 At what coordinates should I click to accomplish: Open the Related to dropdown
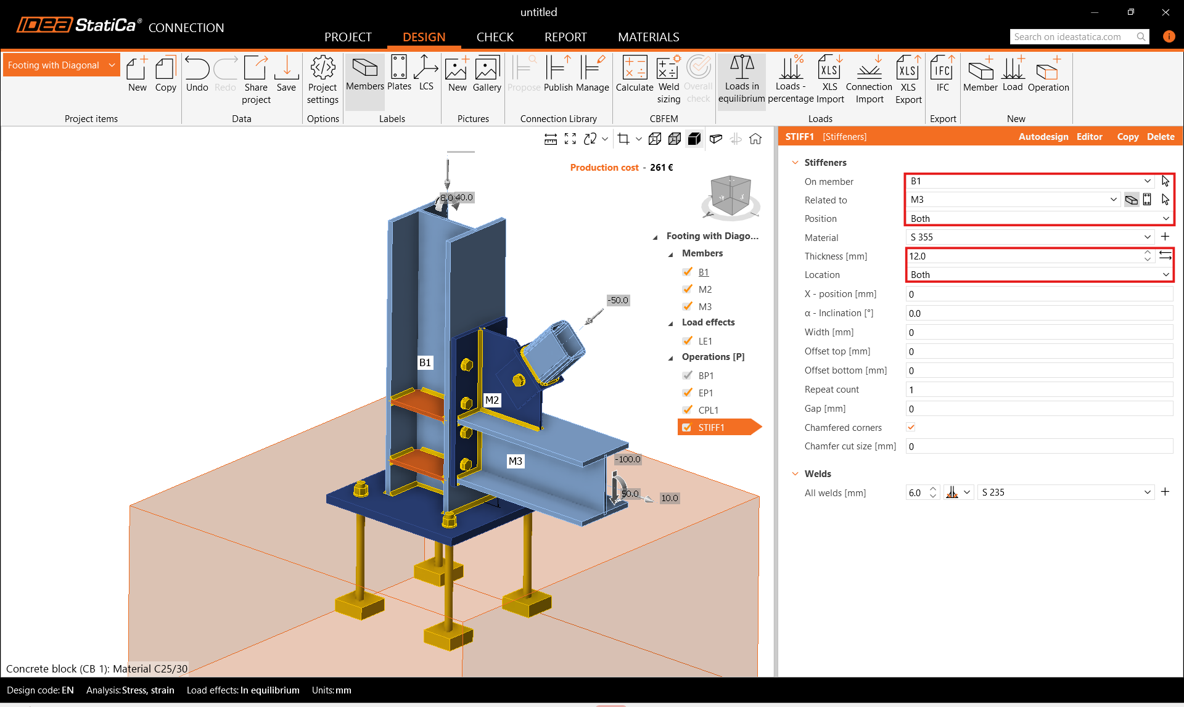(1013, 200)
